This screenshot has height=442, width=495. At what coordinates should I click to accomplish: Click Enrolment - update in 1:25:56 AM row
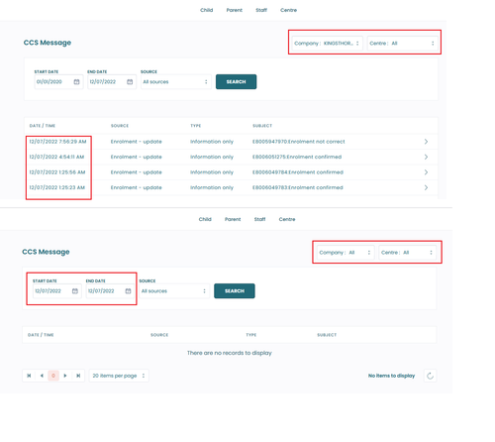(x=137, y=172)
